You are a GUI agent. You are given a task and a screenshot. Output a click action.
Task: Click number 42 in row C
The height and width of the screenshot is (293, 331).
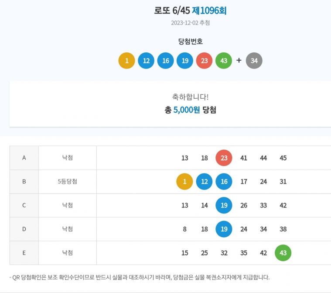[x=283, y=205]
